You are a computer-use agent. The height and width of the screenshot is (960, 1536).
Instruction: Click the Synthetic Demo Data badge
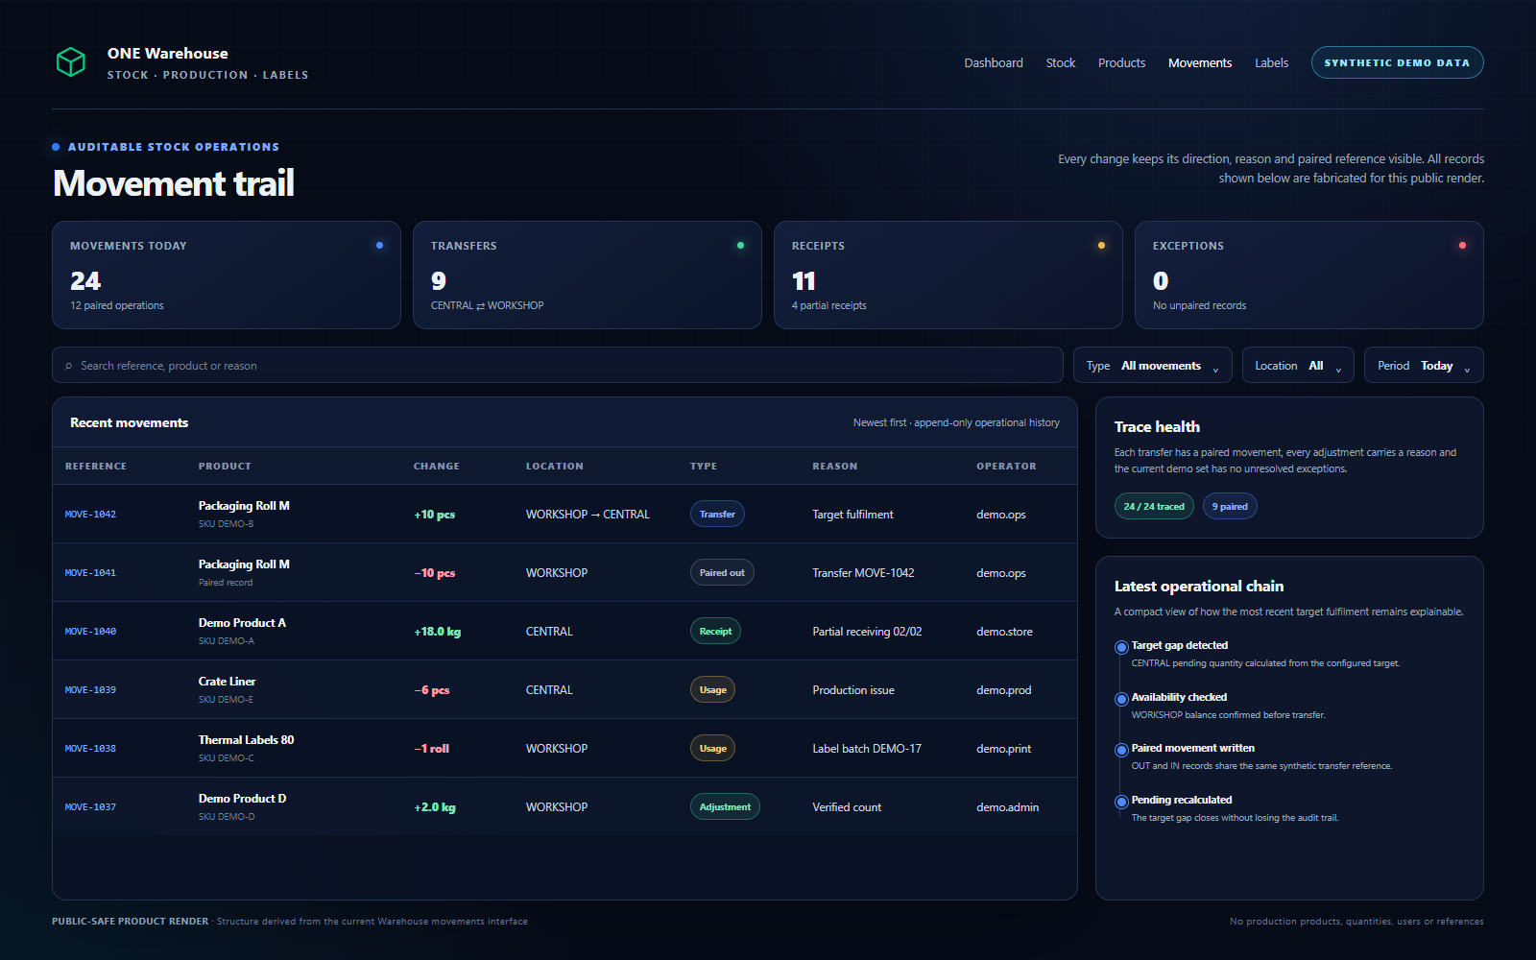pyautogui.click(x=1398, y=62)
